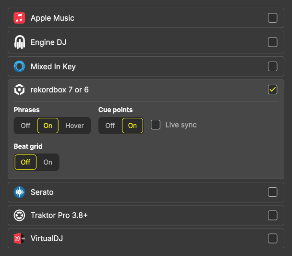Set Phrases to Hover

[x=74, y=126]
